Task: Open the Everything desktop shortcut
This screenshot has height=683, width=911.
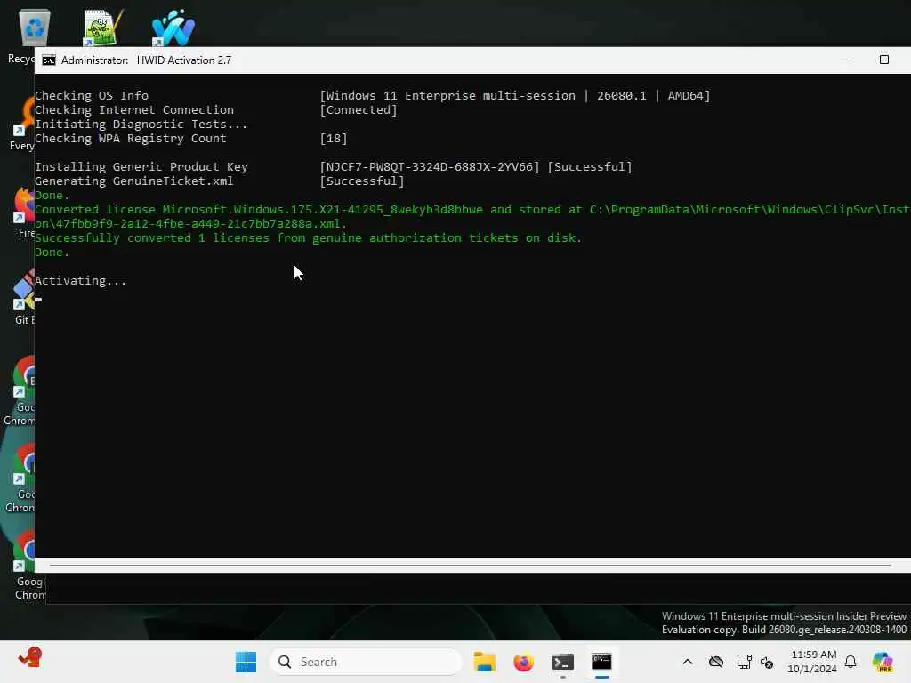Action: (22, 123)
